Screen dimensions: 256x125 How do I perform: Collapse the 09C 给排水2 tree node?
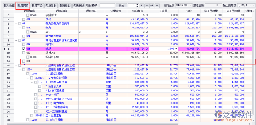coord(20,53)
